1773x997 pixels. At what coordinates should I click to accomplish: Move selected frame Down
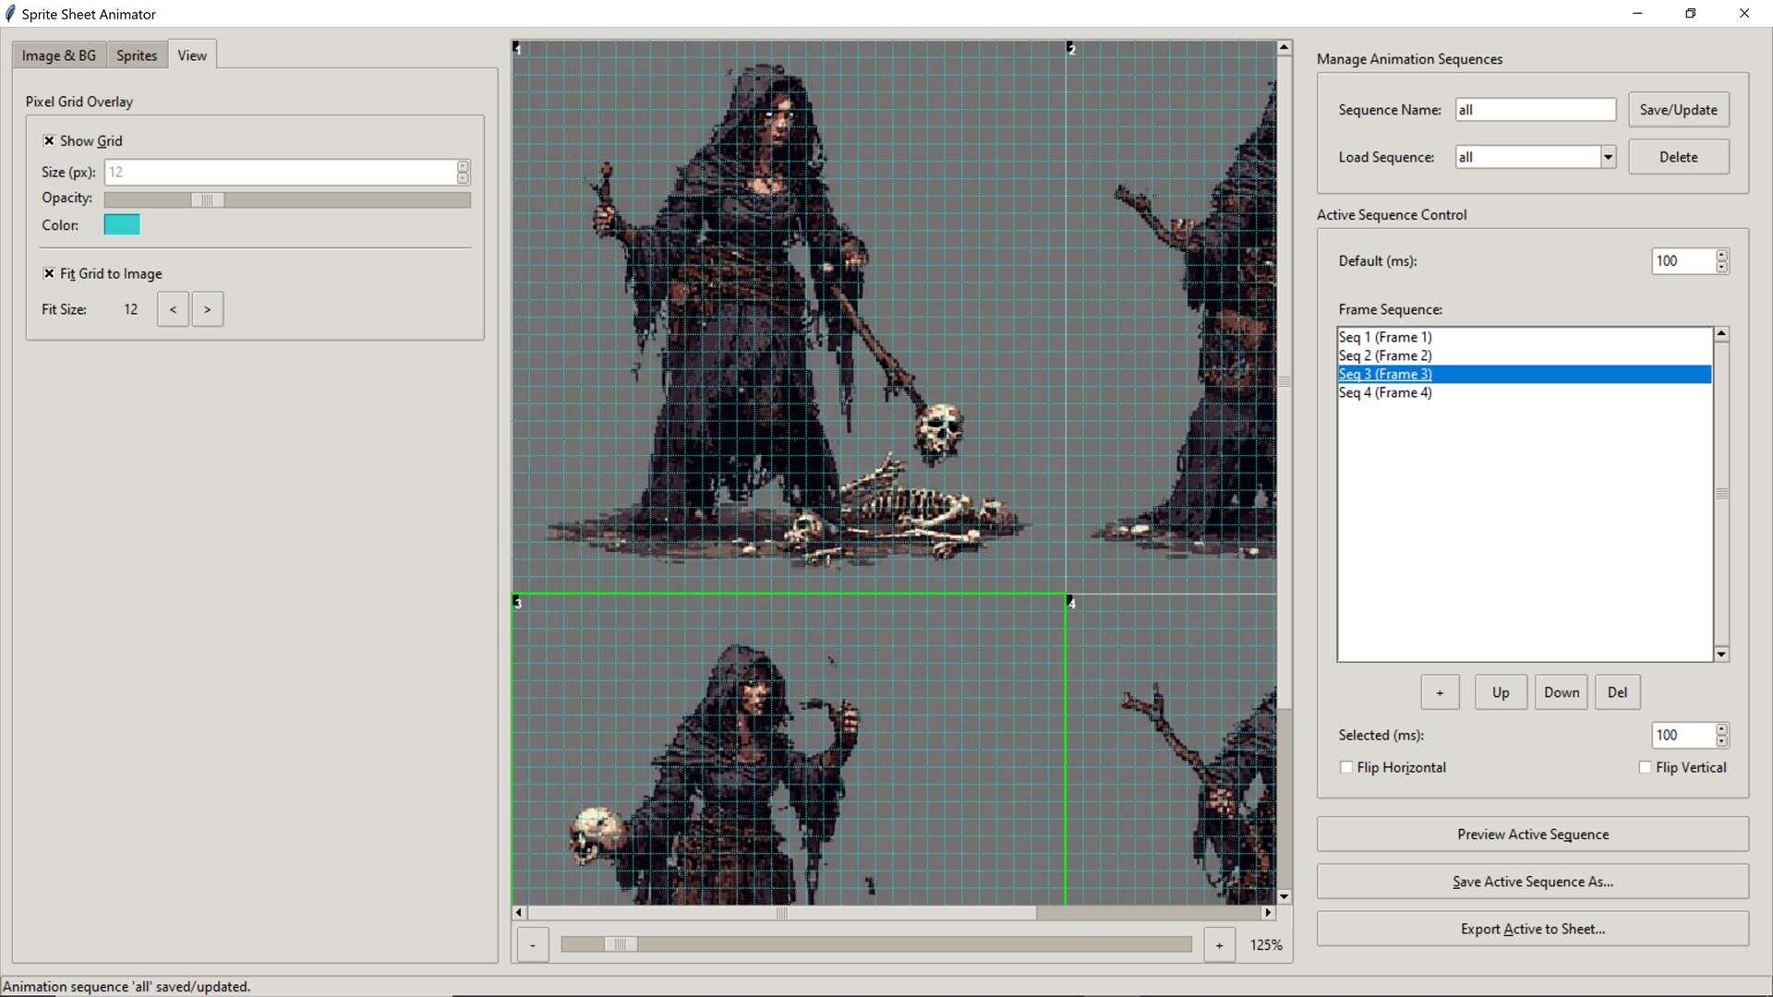click(x=1561, y=692)
